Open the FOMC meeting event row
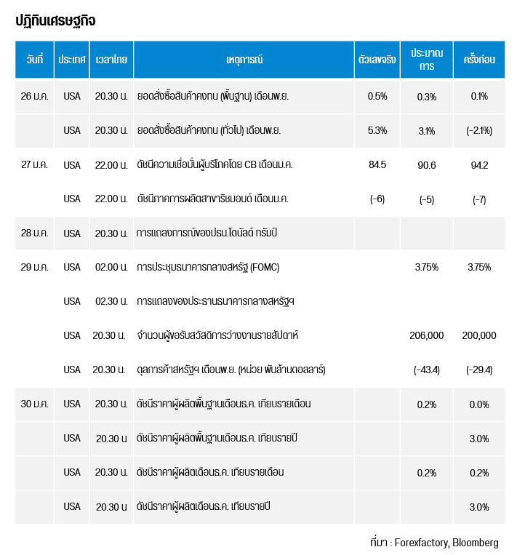 [208, 267]
